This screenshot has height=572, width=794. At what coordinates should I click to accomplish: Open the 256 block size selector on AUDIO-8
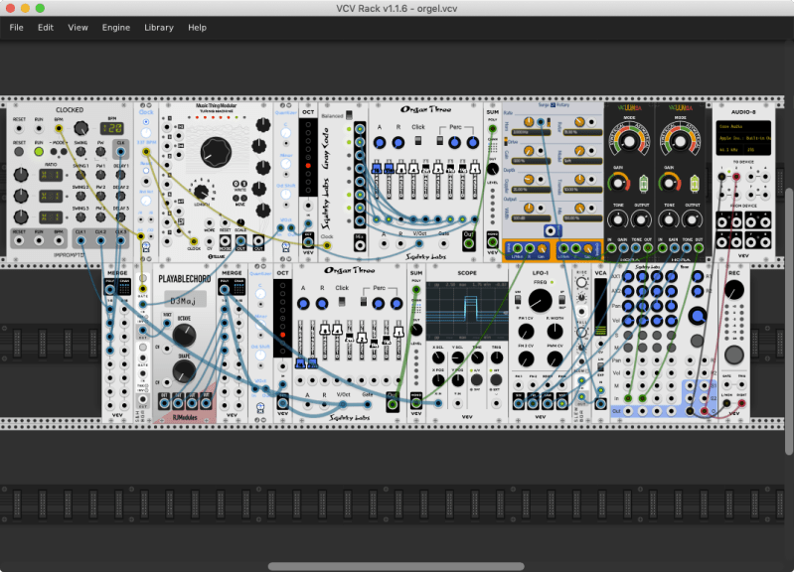click(756, 149)
